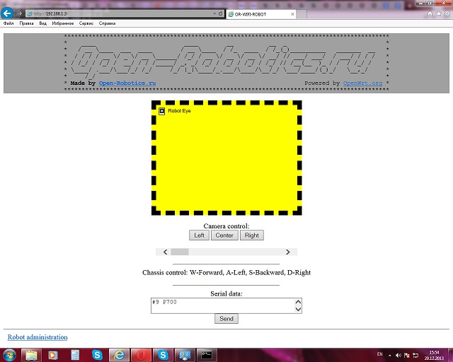Open the Windows Start menu
The image size is (453, 362).
pyautogui.click(x=9, y=355)
